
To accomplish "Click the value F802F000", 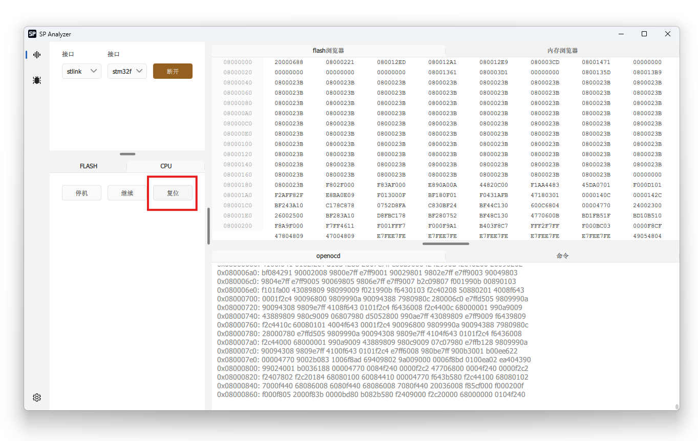I will 340,185.
